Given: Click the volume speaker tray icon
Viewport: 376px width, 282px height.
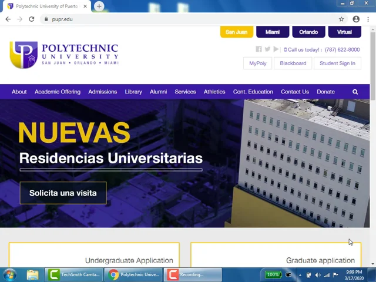Looking at the screenshot, I should [x=318, y=275].
